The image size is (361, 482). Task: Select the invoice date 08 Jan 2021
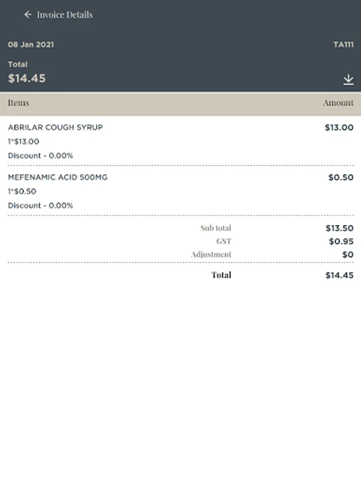[30, 44]
